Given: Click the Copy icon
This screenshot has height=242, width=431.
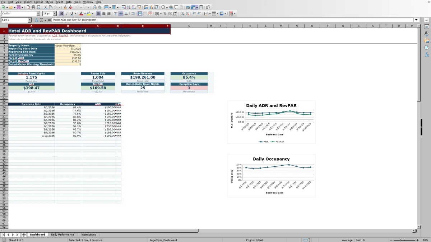Looking at the screenshot, I should pyautogui.click(x=51, y=7).
